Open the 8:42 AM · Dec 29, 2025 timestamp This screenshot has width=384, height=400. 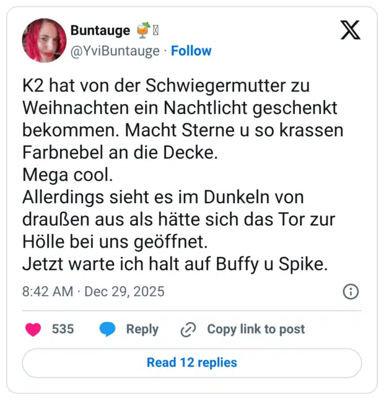tap(94, 291)
